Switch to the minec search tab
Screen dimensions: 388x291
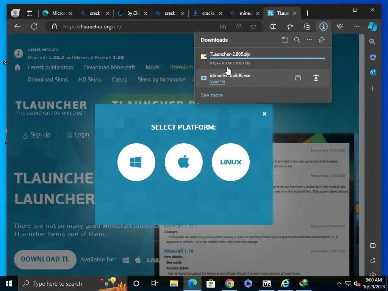[245, 13]
